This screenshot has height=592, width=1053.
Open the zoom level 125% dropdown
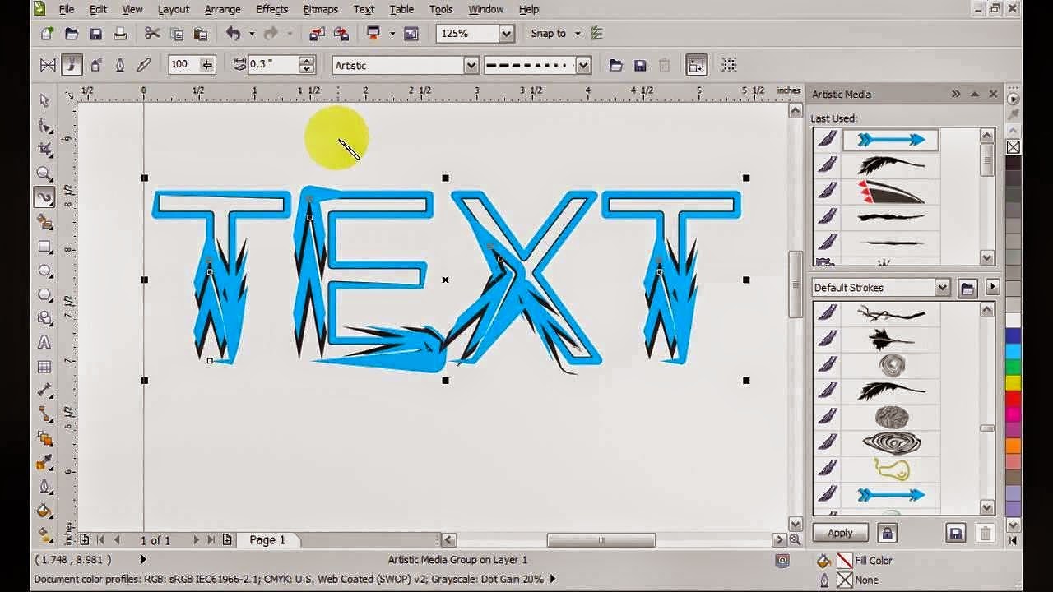pyautogui.click(x=506, y=34)
